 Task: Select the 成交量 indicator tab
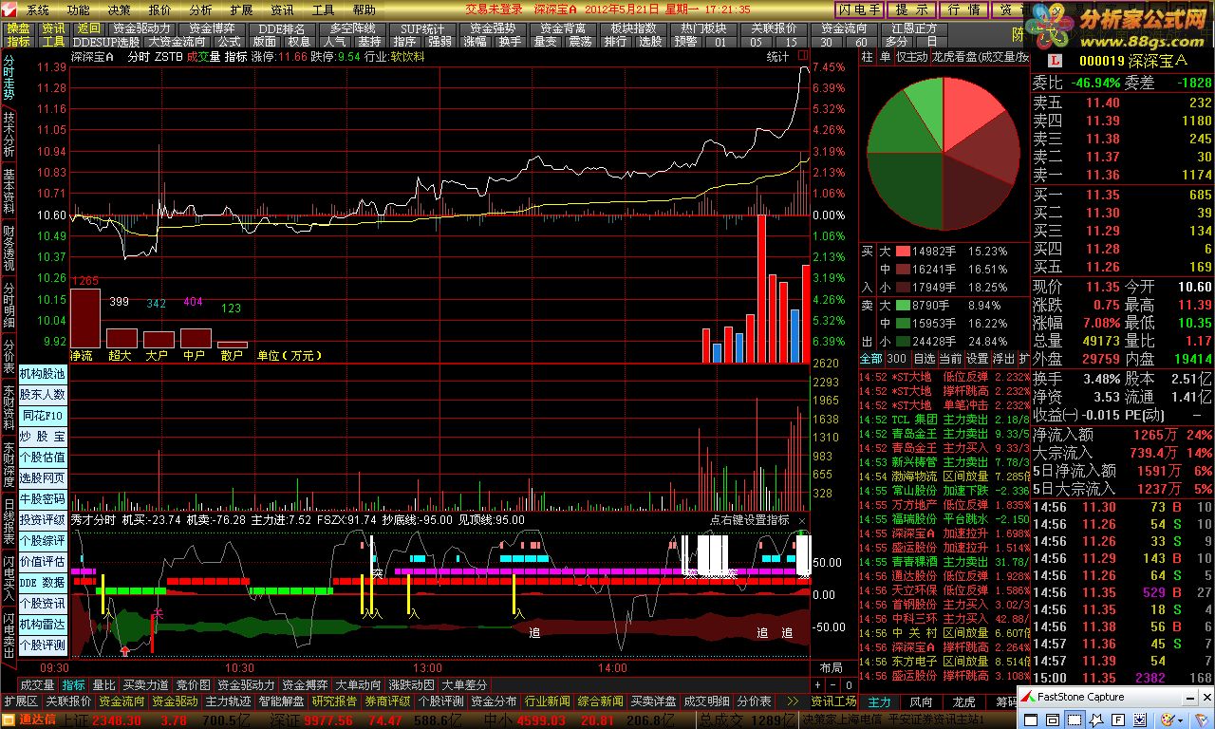pos(38,684)
